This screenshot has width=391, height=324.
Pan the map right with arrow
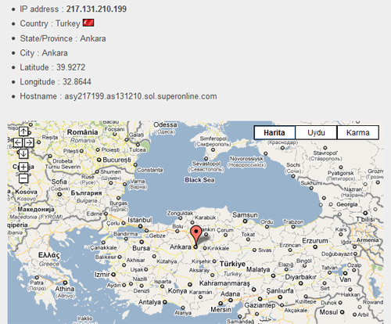point(29,142)
